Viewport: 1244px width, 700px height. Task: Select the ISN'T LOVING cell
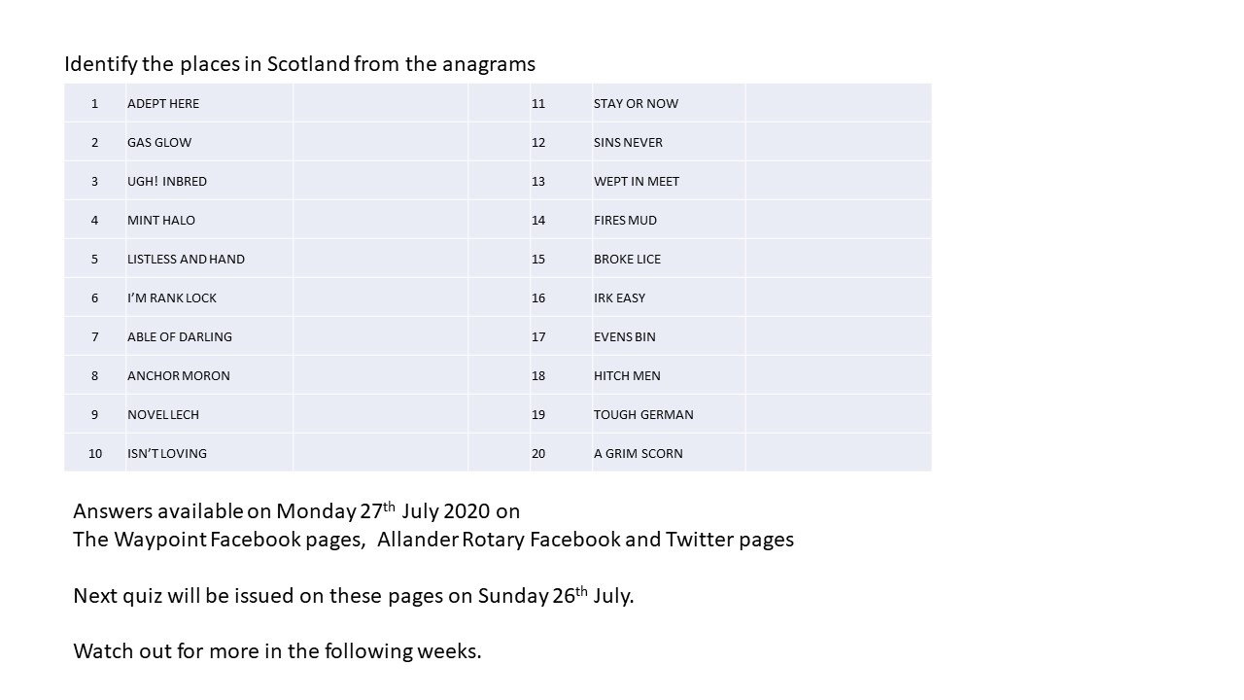click(209, 453)
